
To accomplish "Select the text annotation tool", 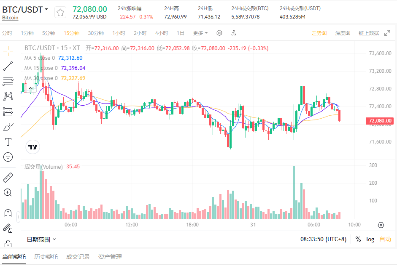I will pyautogui.click(x=8, y=141).
